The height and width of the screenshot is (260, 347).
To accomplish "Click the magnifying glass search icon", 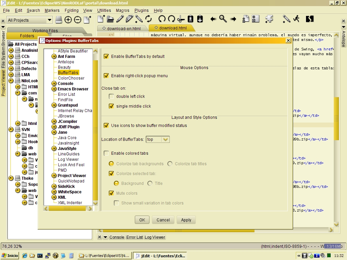I will pyautogui.click(x=223, y=19).
